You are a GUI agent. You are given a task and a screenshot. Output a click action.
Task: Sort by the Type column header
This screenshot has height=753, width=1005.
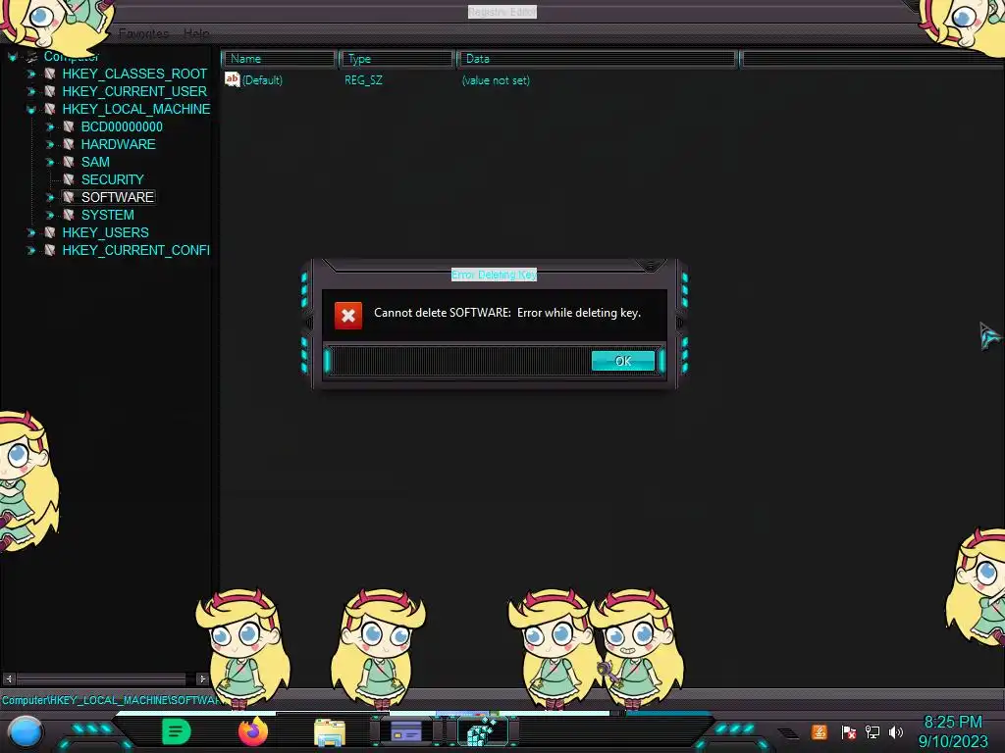coord(397,59)
